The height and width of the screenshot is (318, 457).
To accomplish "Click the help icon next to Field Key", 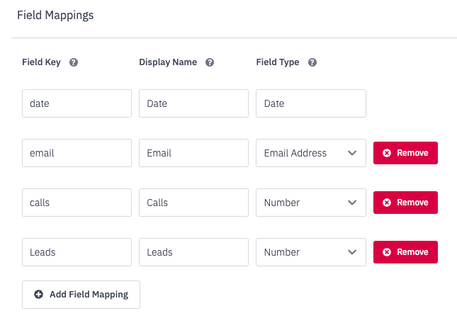I will click(74, 62).
